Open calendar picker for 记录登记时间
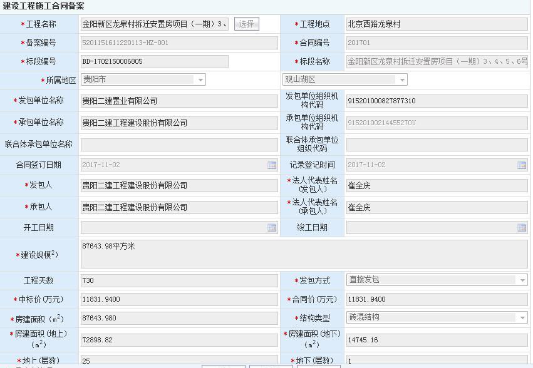This screenshot has width=533, height=368. [x=522, y=165]
